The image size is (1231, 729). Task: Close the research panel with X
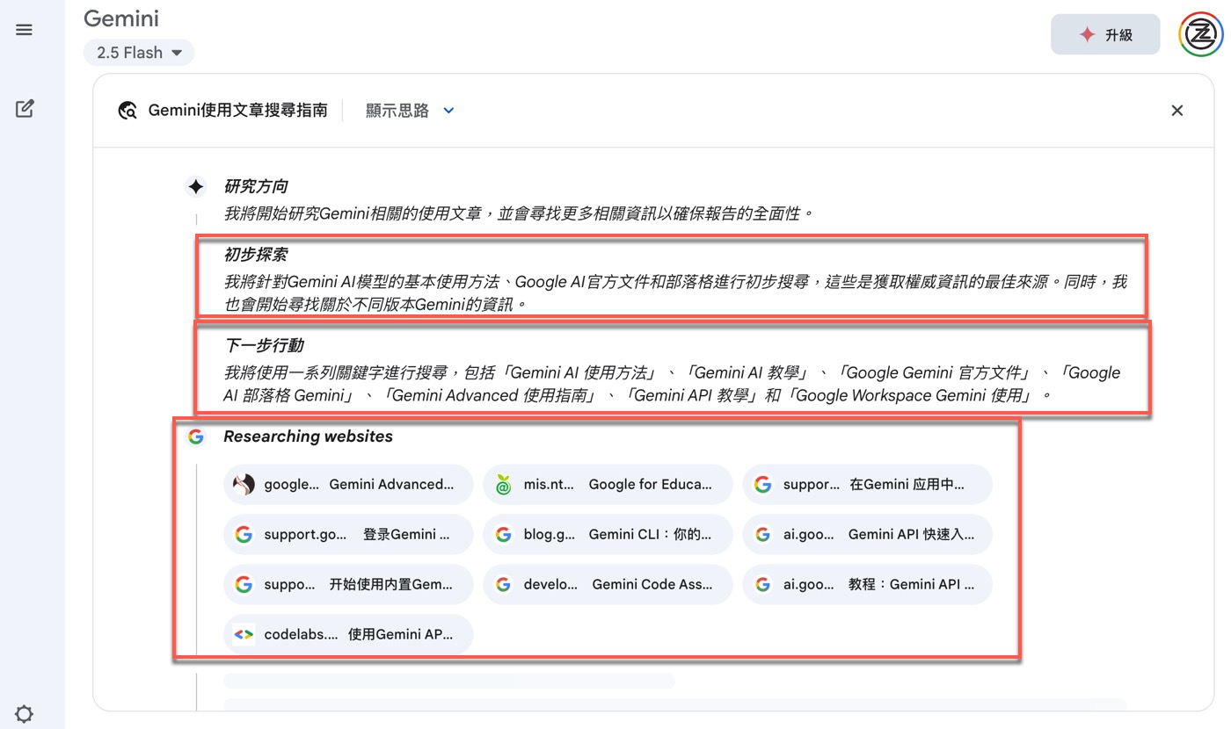tap(1176, 111)
